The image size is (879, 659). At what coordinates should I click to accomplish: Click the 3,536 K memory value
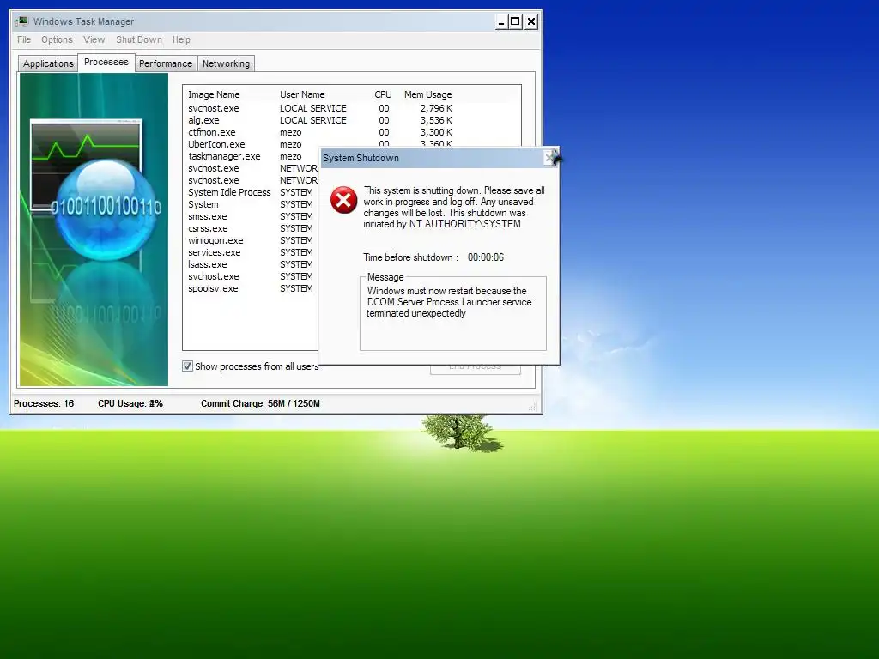(x=436, y=120)
